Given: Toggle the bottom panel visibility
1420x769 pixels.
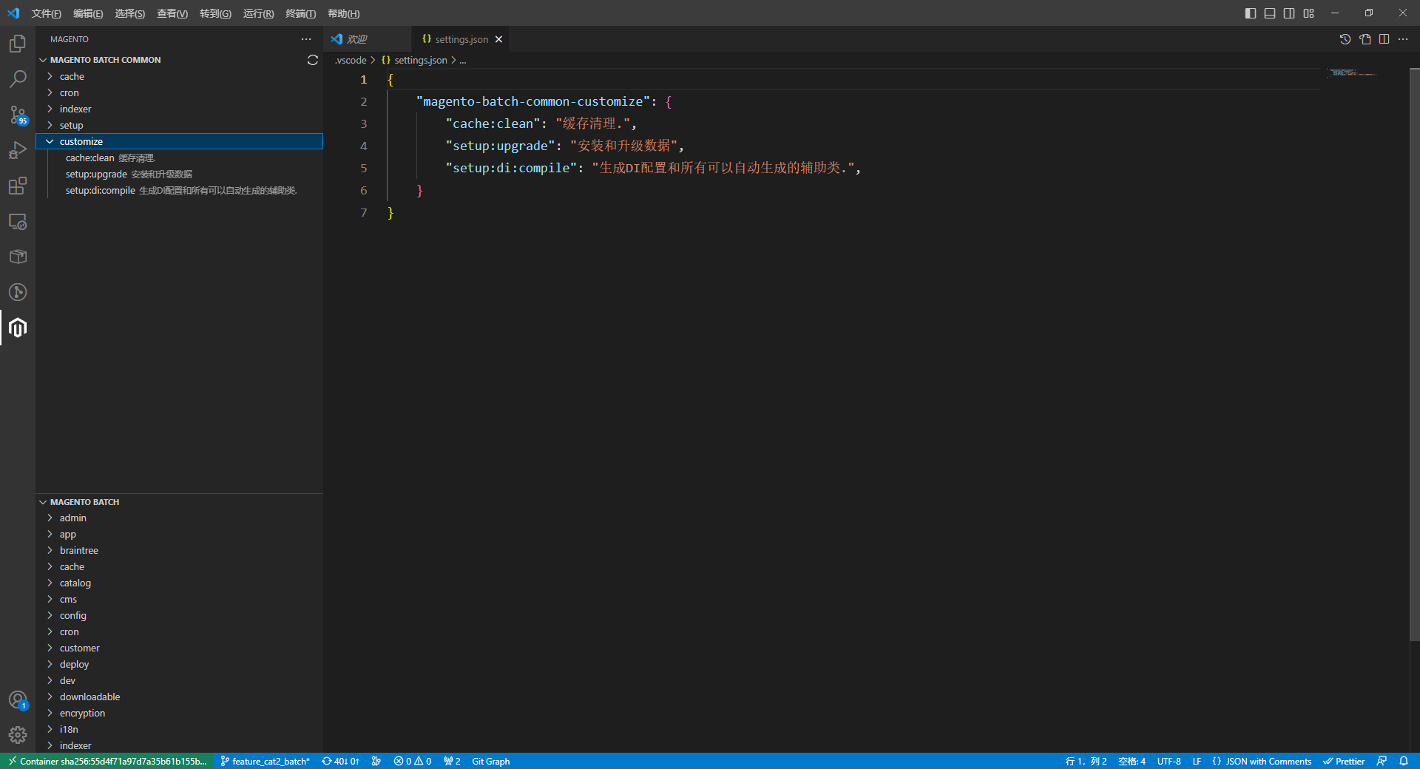Looking at the screenshot, I should (x=1270, y=13).
